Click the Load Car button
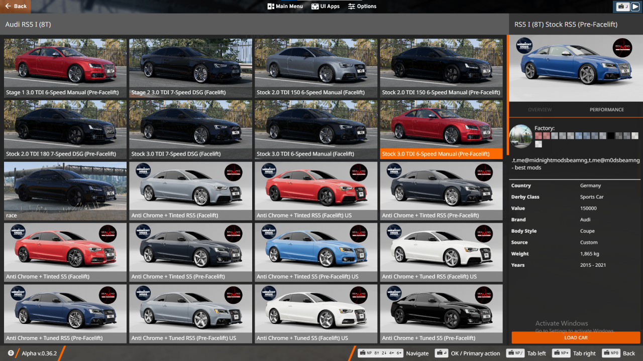Viewport: 643px width, 361px height. pyautogui.click(x=576, y=337)
